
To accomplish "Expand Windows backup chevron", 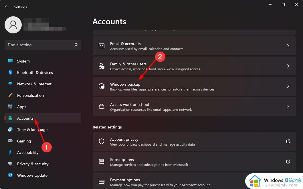I will (x=288, y=86).
